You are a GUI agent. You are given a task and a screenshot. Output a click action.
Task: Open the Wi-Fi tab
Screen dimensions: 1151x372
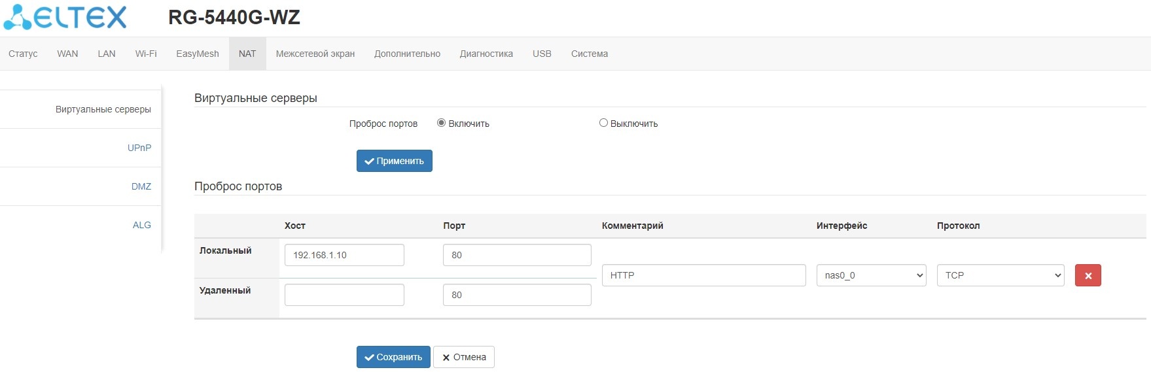point(146,54)
